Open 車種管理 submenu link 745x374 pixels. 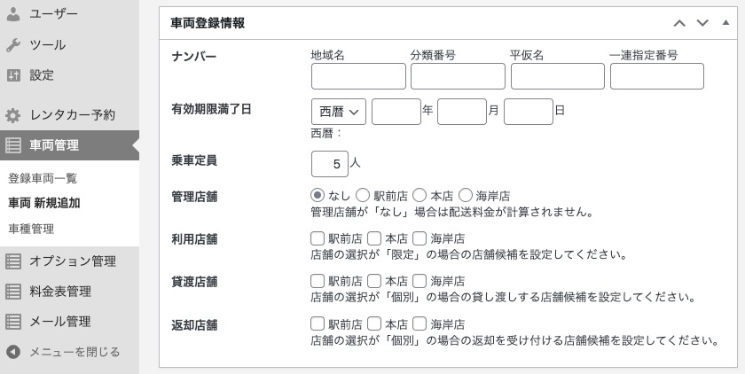pos(31,229)
